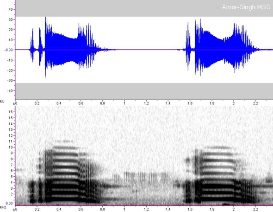Click the 1.6 tick on spectrogram time axis

pyautogui.click(x=190, y=209)
